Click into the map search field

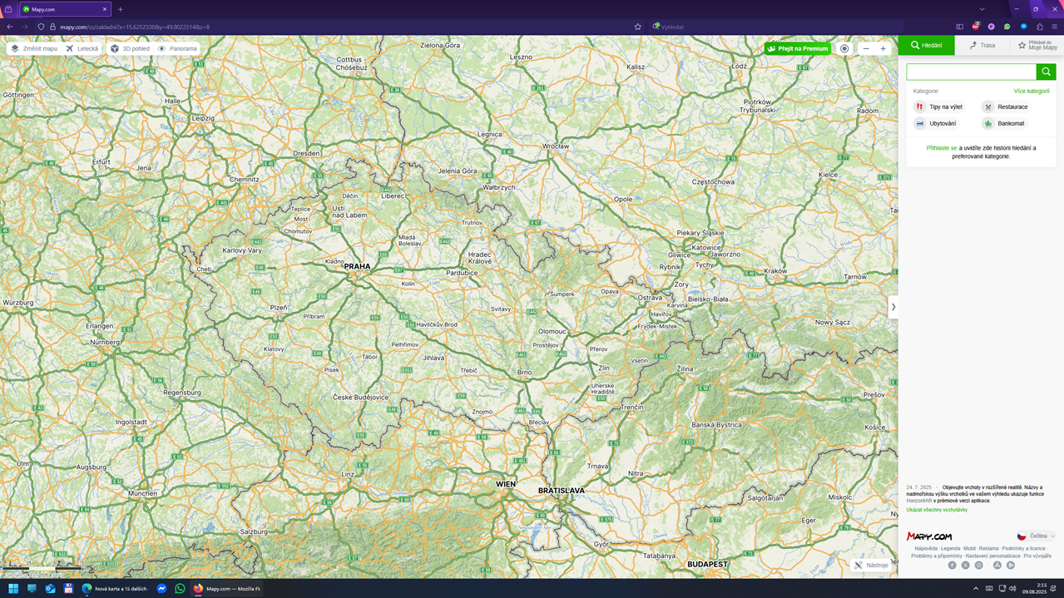point(970,72)
